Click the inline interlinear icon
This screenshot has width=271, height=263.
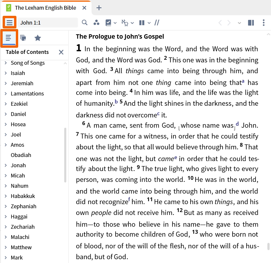coord(125,23)
